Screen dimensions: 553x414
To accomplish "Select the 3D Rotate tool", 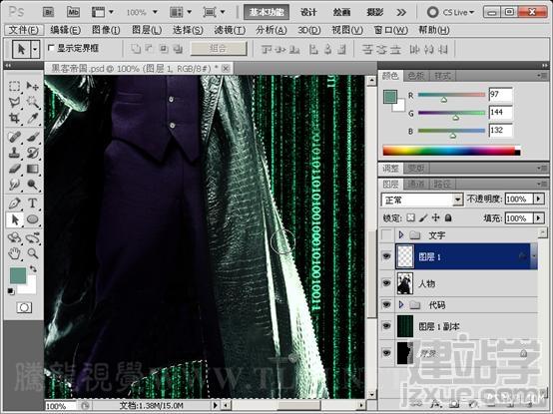I will (x=14, y=237).
